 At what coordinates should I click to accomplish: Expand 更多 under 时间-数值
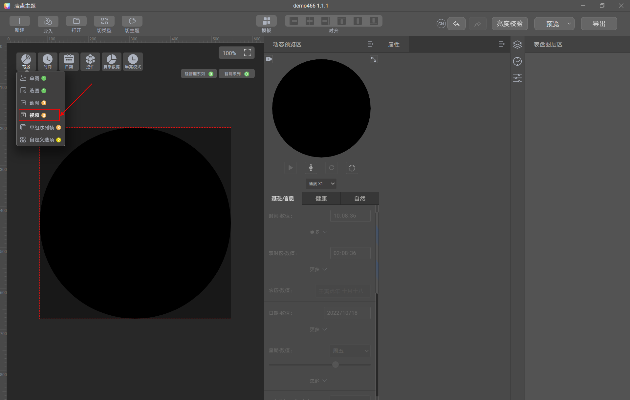pyautogui.click(x=318, y=232)
